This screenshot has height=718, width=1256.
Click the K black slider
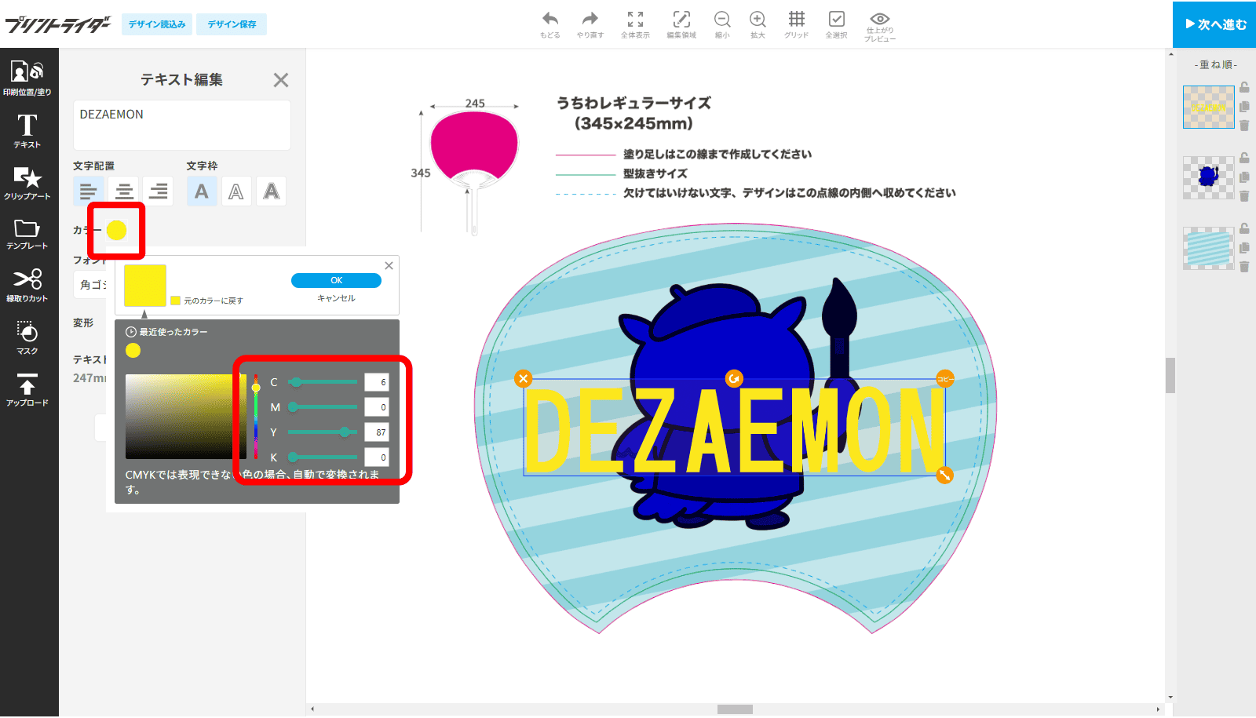(323, 457)
